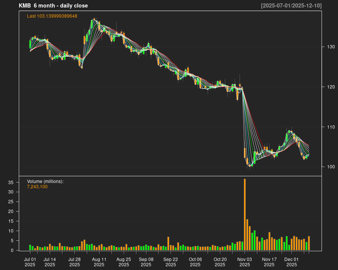The height and width of the screenshot is (270, 338).
Task: Click the 120 price axis label
Action: click(329, 87)
